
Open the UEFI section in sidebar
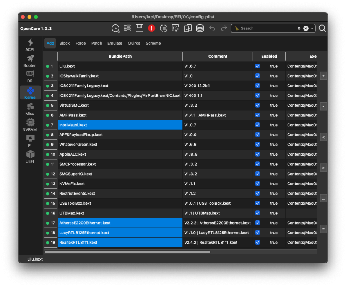pyautogui.click(x=30, y=157)
